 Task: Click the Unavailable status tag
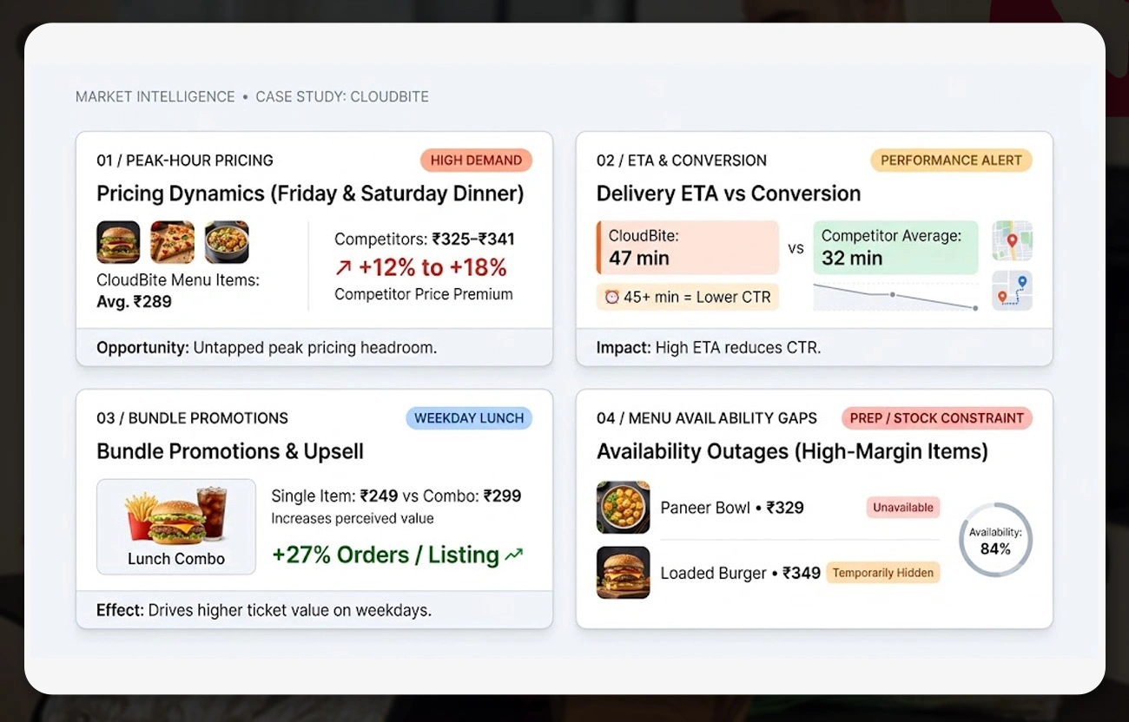click(x=903, y=508)
